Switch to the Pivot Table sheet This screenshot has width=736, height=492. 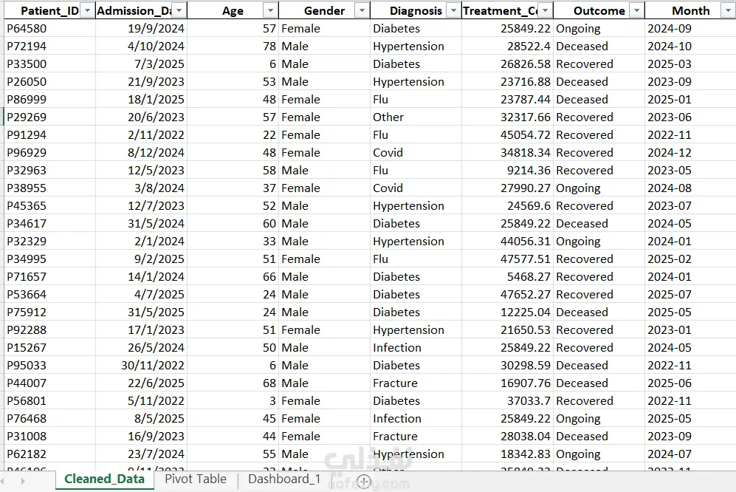click(x=196, y=479)
